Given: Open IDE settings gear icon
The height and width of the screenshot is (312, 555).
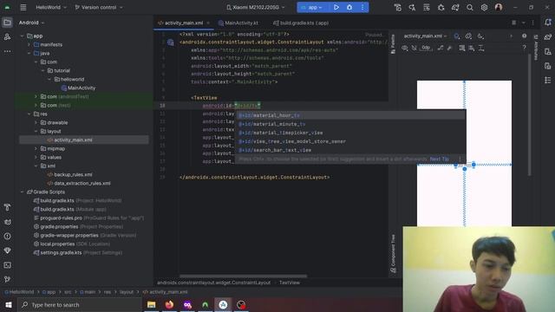Looking at the screenshot, I should [x=484, y=8].
